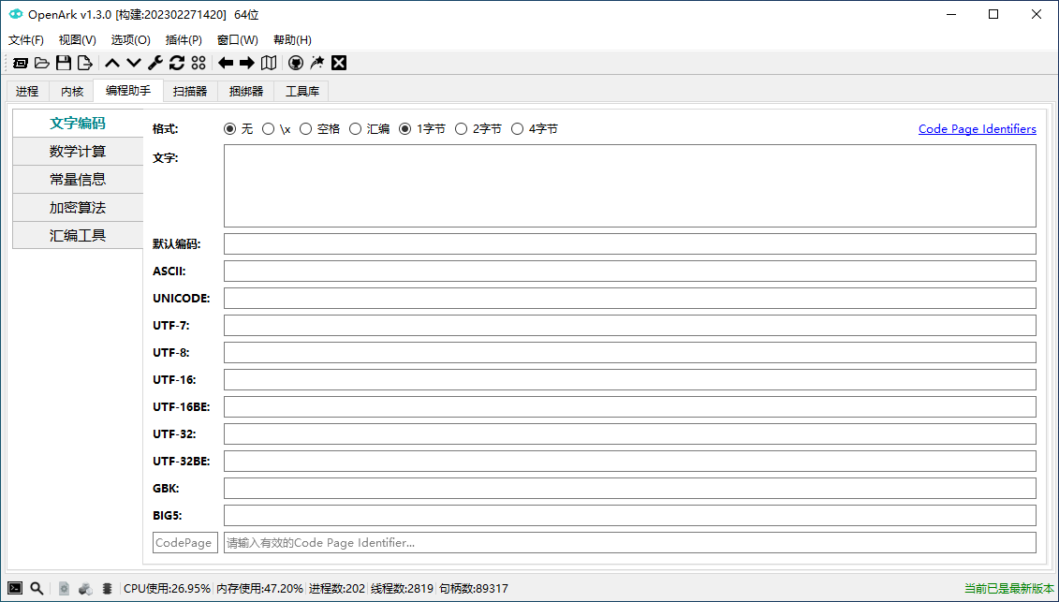1059x602 pixels.
Task: Open the 数学计算 side panel
Action: [78, 152]
